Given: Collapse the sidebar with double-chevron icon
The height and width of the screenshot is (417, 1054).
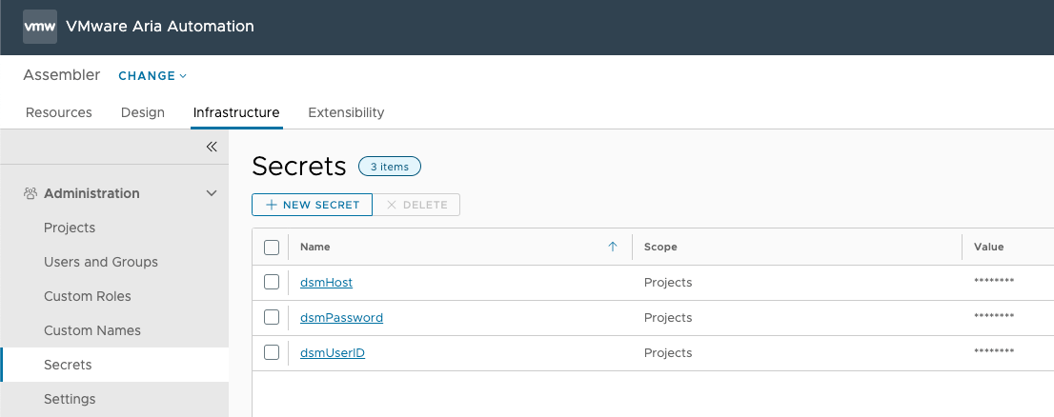Looking at the screenshot, I should pyautogui.click(x=212, y=147).
